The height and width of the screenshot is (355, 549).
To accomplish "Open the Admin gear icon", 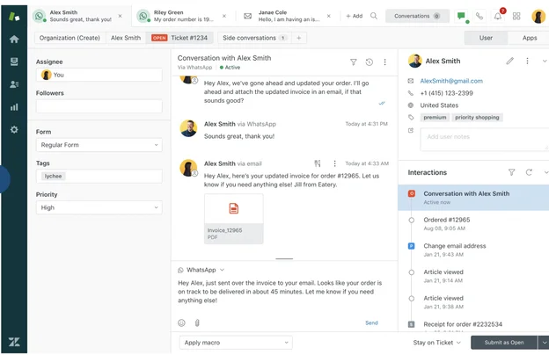I will coord(14,130).
